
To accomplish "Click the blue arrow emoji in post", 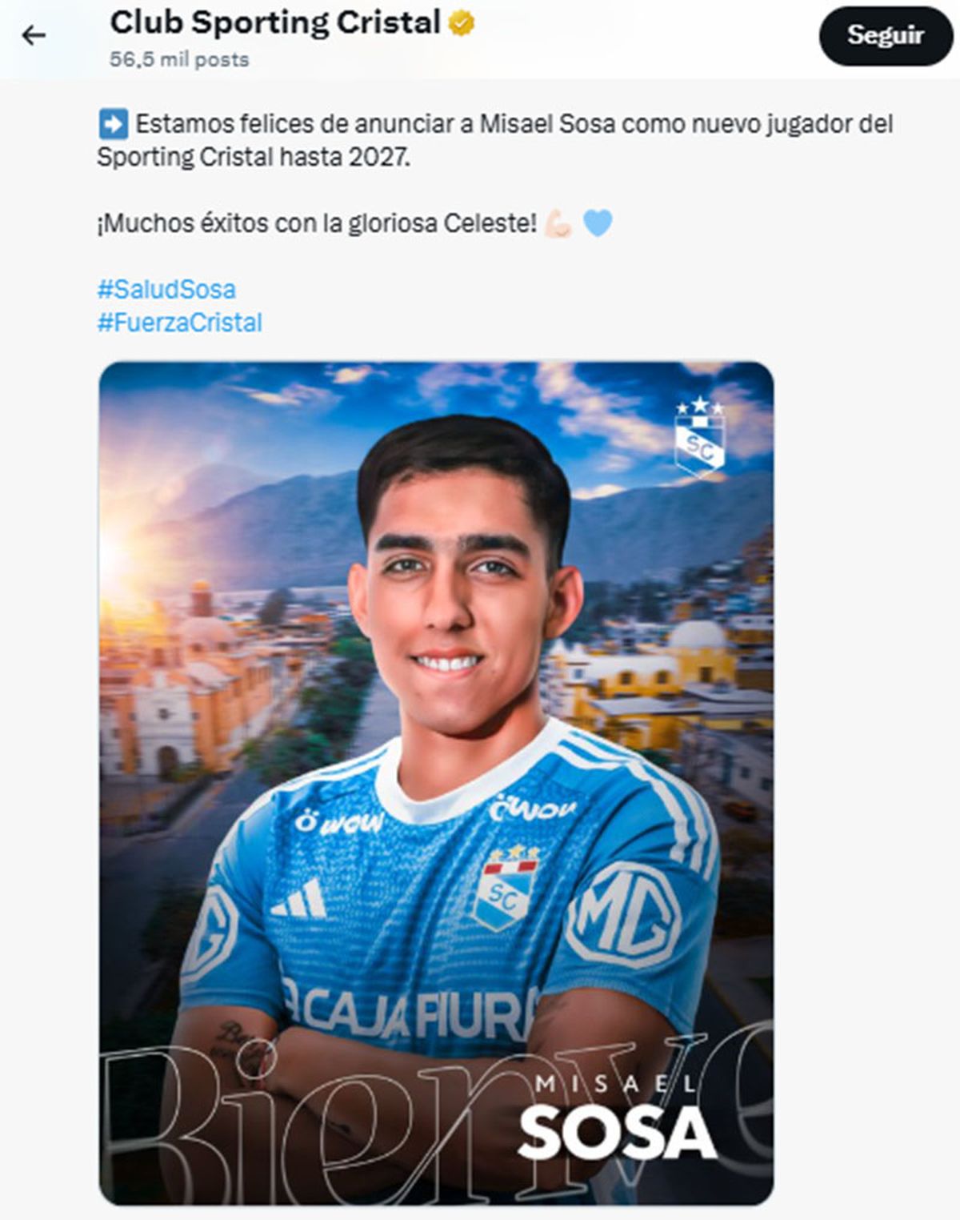I will click(x=113, y=124).
